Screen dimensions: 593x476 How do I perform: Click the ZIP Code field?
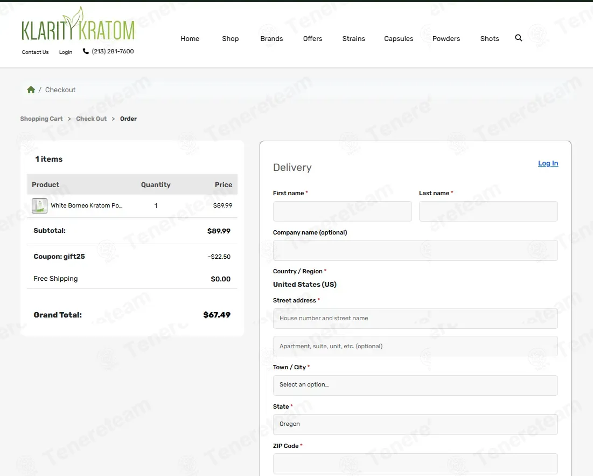(415, 464)
